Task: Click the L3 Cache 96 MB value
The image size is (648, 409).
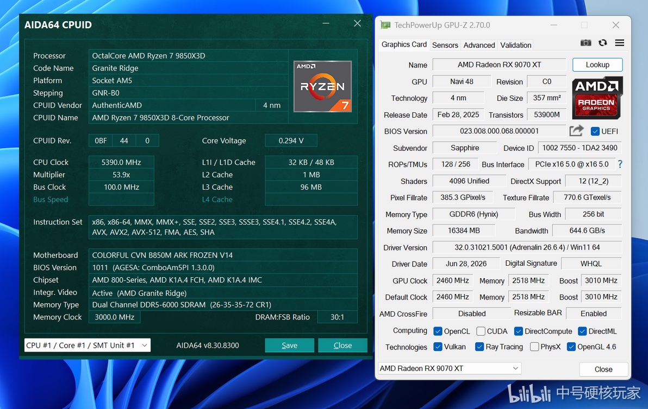Action: pos(311,187)
